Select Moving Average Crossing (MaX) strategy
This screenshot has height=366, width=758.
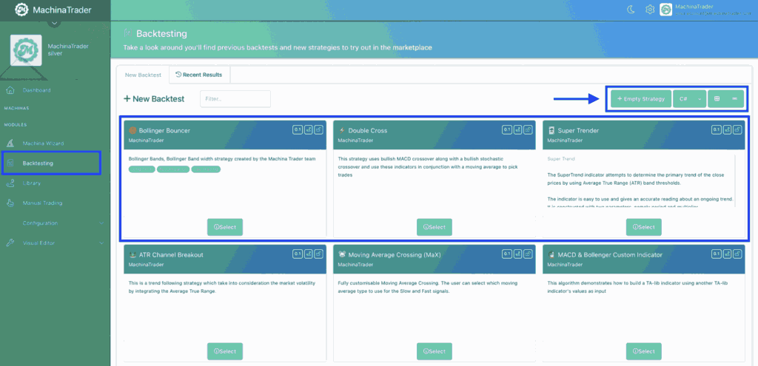(x=434, y=351)
